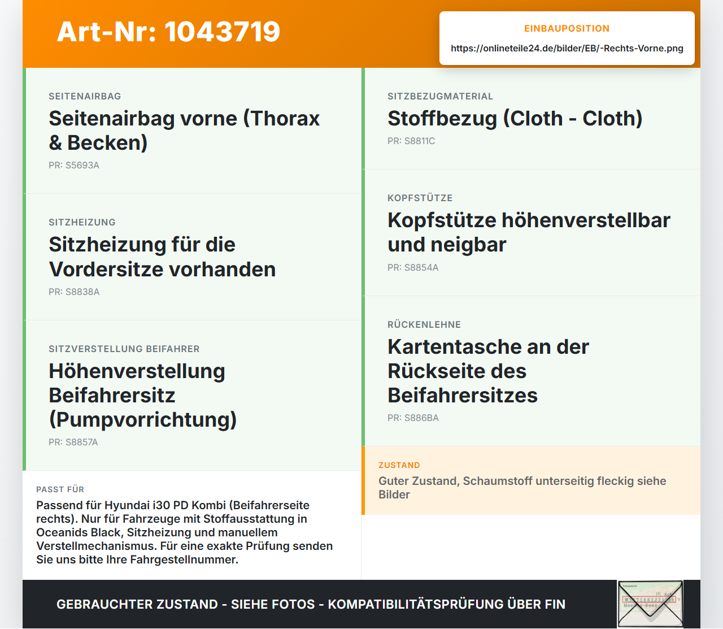Select PR code S5693A
The width and height of the screenshot is (723, 629).
tap(74, 165)
